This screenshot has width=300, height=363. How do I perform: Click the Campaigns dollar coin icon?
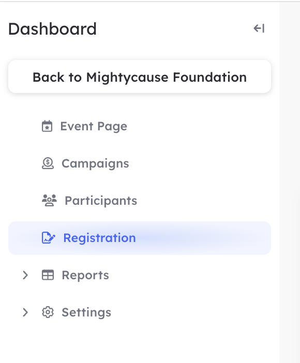(48, 163)
